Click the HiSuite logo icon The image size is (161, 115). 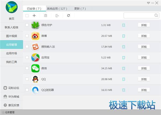(x=12, y=7)
